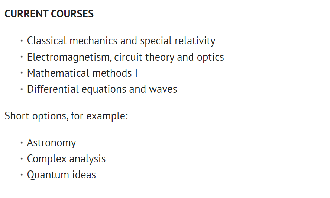Click bullet point before Electromagnetism

tap(22, 57)
